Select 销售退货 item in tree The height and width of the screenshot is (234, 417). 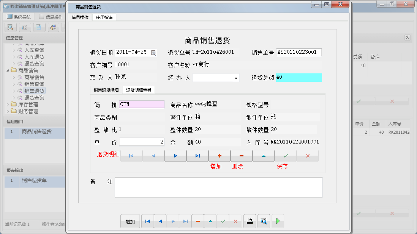coord(34,91)
